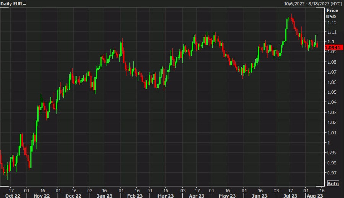The height and width of the screenshot is (198, 344).
Task: Select the Oct 22 month label
Action: (x=12, y=195)
